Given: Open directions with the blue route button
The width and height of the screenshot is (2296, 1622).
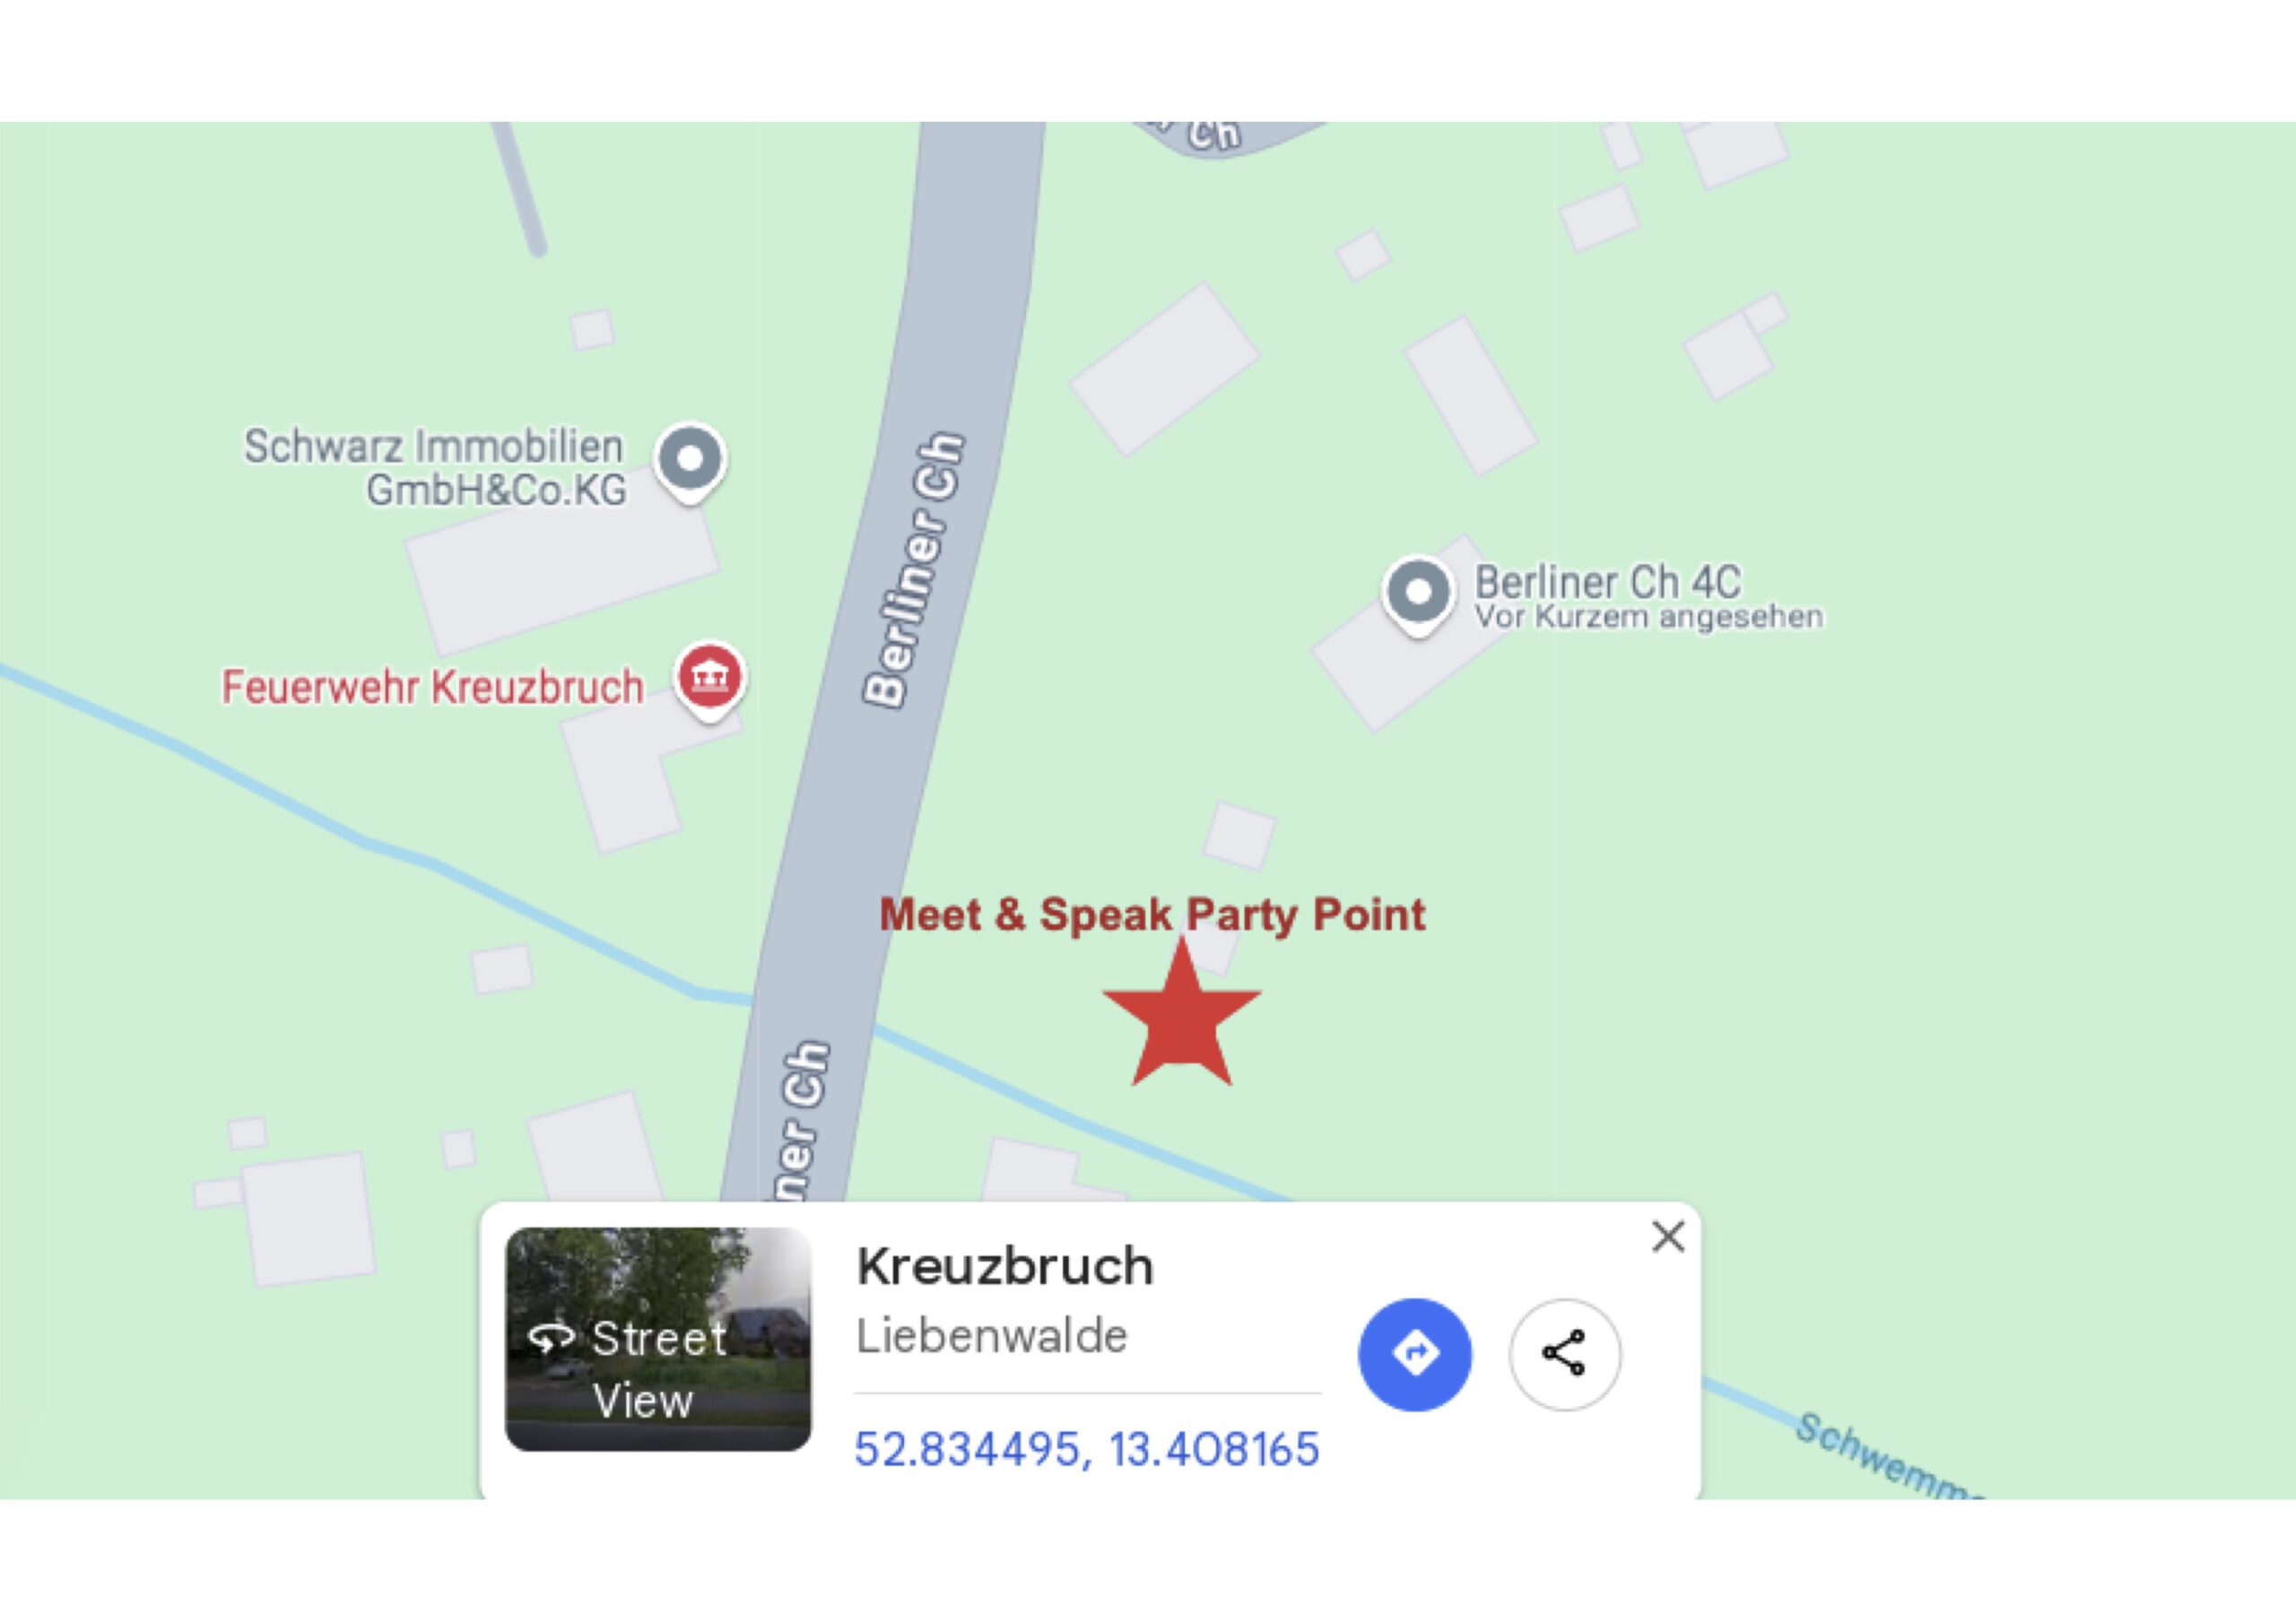Looking at the screenshot, I should 1415,1355.
